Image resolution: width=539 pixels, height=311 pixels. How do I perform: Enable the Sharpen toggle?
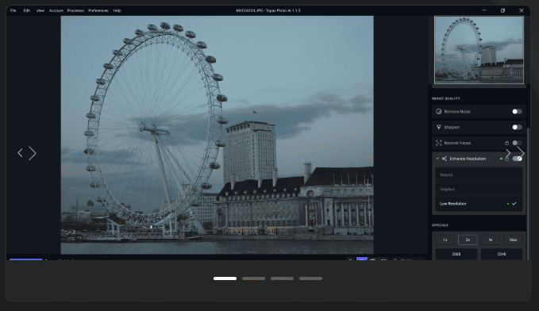pos(517,127)
